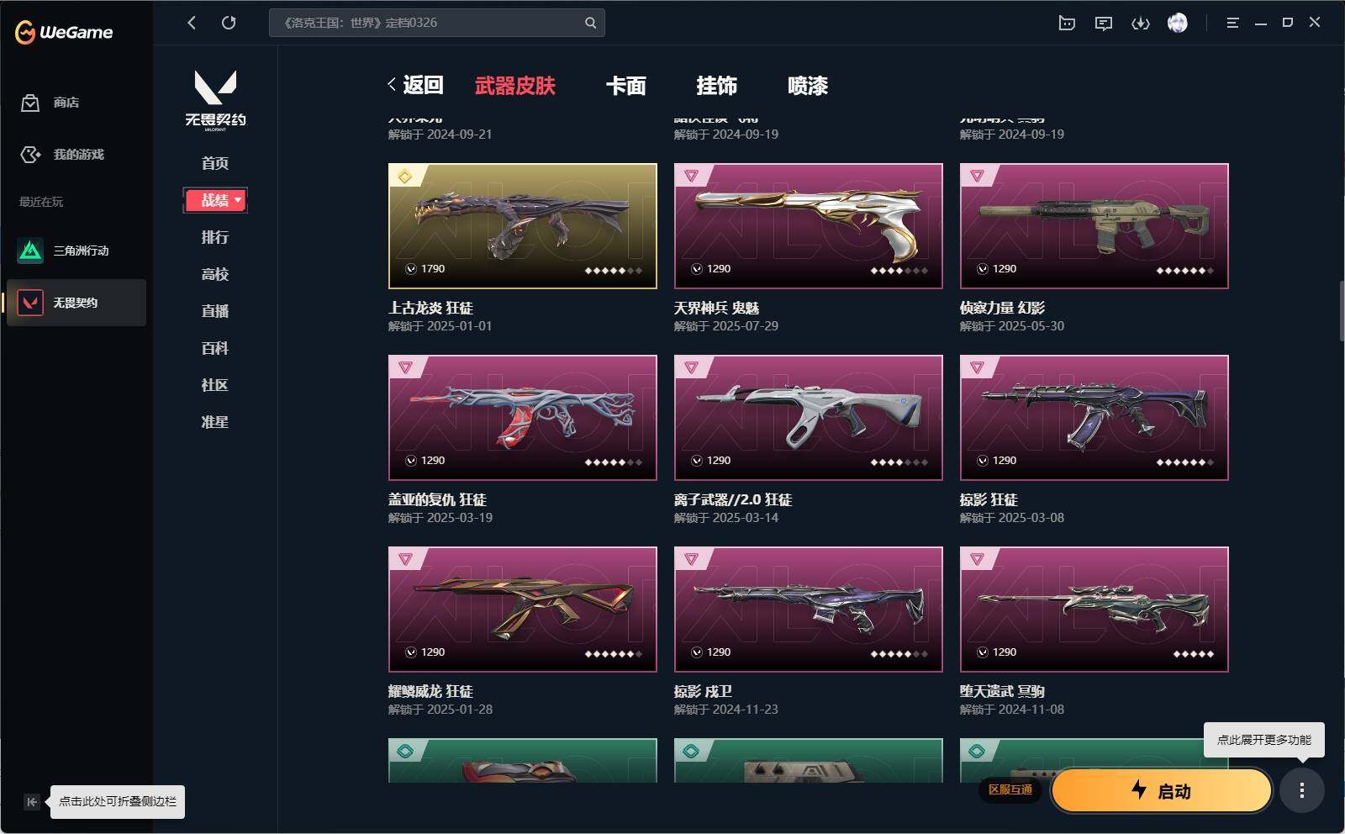The image size is (1345, 834).
Task: Select 三角洲行动 game icon in sidebar
Action: [x=31, y=251]
